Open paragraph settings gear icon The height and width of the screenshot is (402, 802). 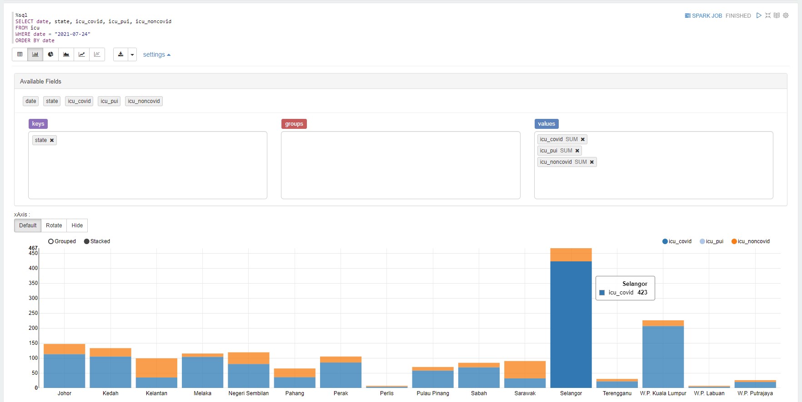click(x=786, y=15)
